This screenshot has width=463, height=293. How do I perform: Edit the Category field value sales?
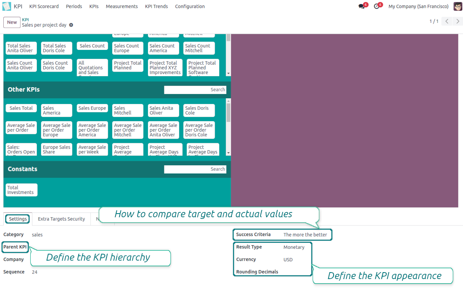37,235
